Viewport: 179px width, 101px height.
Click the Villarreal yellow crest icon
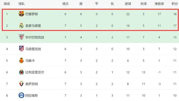tap(21, 72)
